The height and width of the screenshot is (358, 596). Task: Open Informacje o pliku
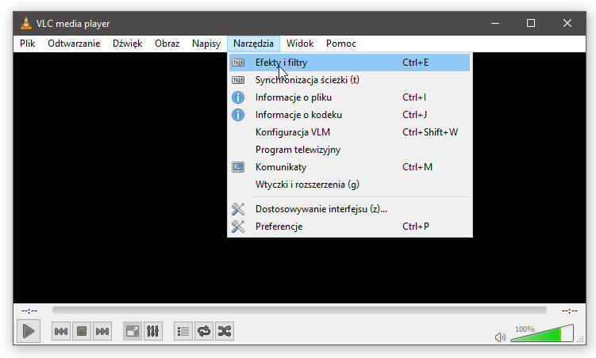(349, 97)
